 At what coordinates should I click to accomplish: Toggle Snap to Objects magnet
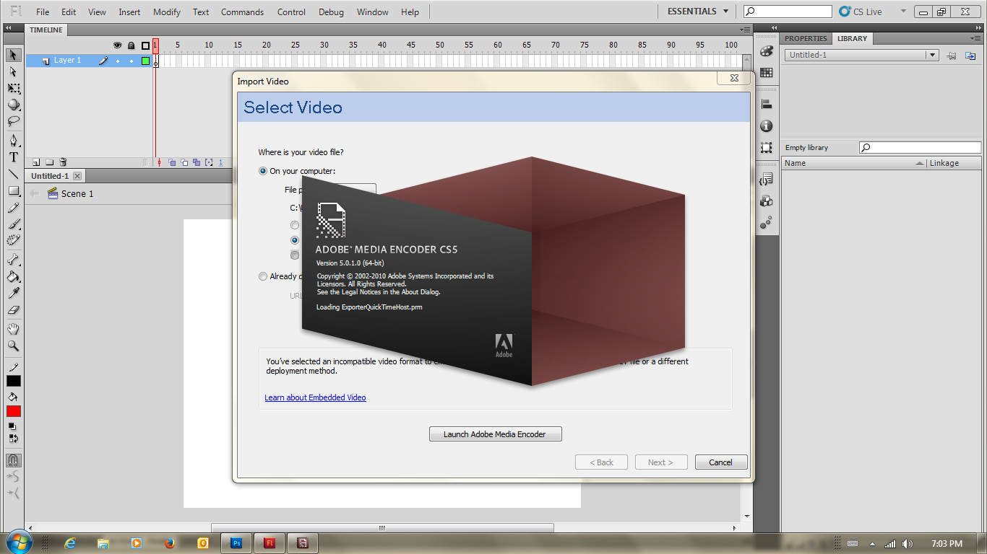(14, 460)
